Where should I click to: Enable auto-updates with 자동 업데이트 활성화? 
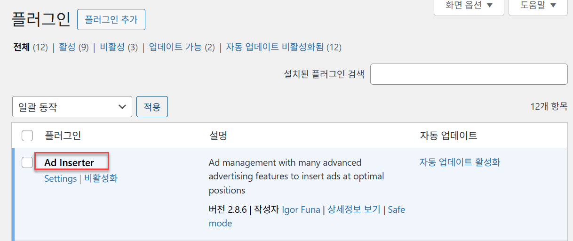pyautogui.click(x=460, y=162)
